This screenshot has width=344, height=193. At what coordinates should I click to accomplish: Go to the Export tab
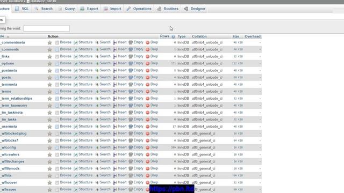point(89,9)
